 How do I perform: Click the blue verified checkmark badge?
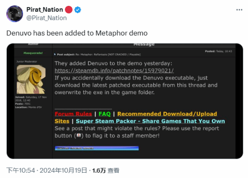coord(78,10)
